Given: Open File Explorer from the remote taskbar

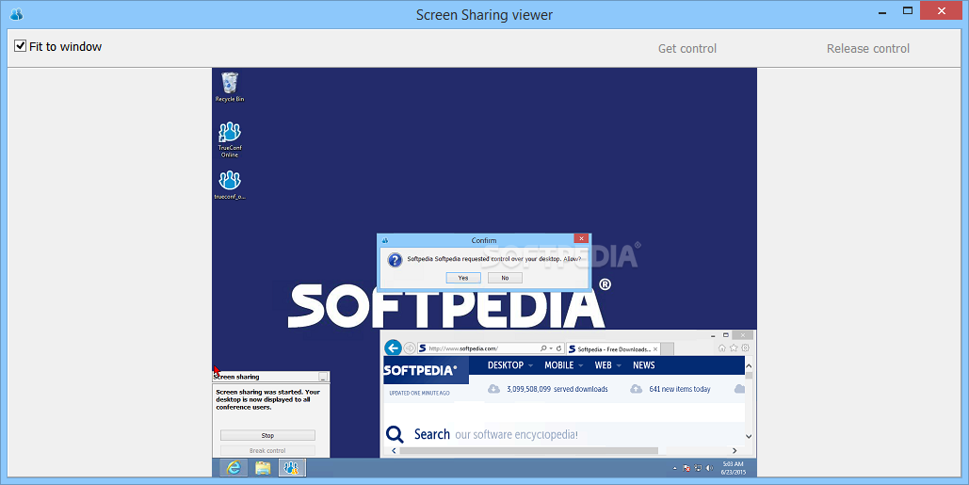Looking at the screenshot, I should click(x=263, y=468).
